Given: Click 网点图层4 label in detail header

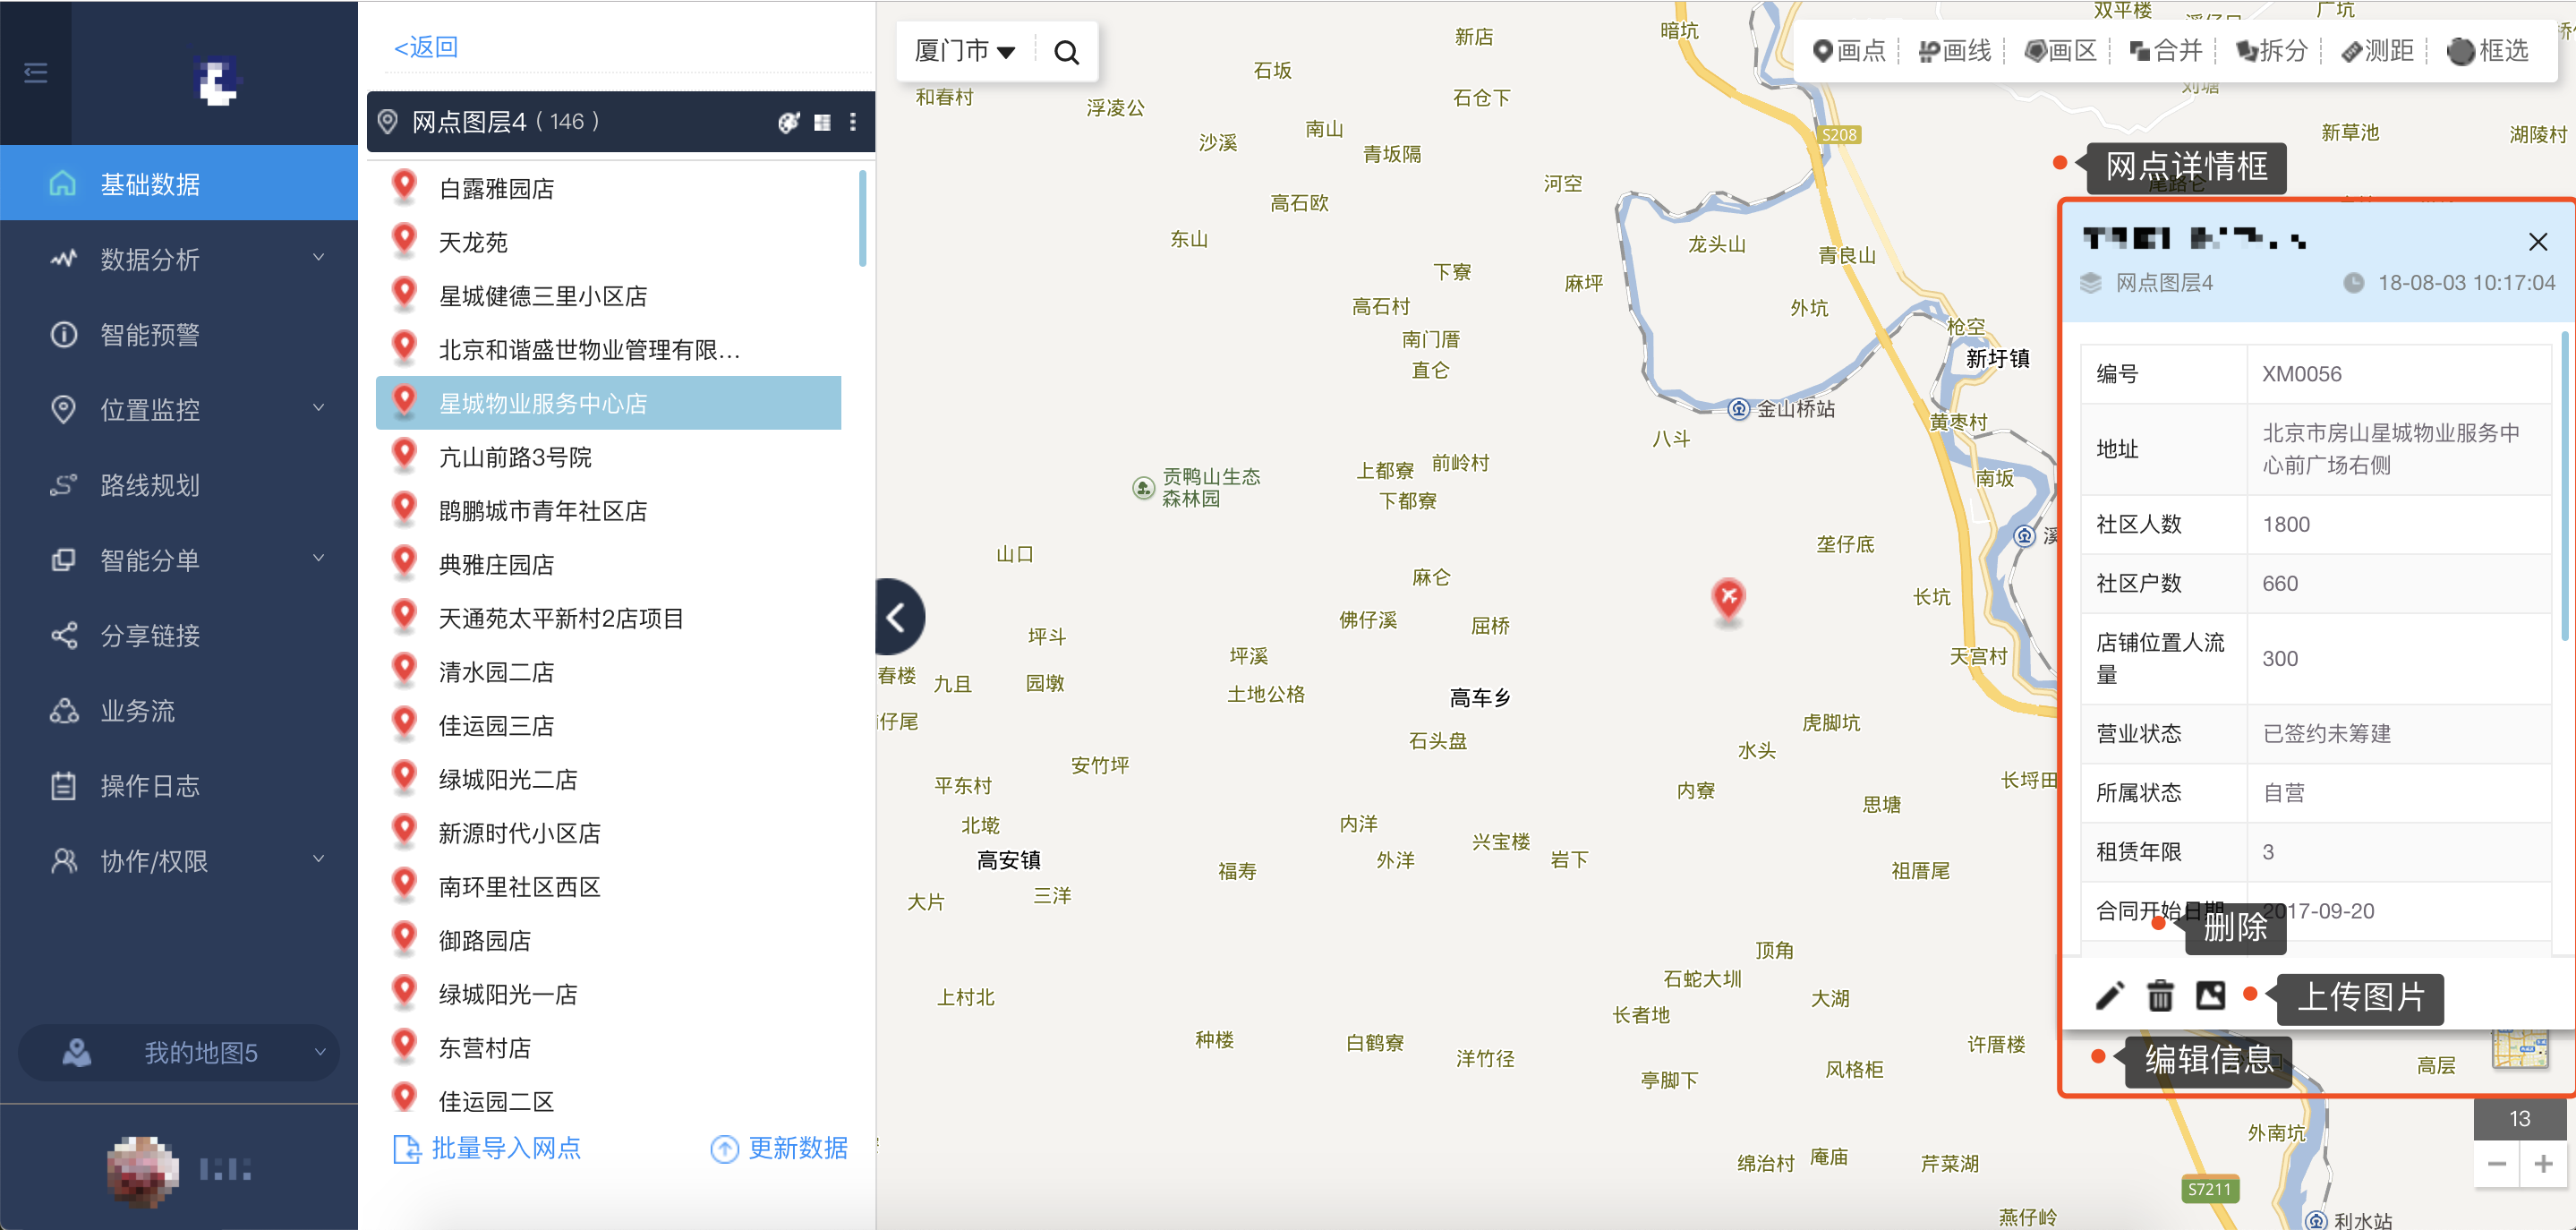Looking at the screenshot, I should pos(2165,283).
